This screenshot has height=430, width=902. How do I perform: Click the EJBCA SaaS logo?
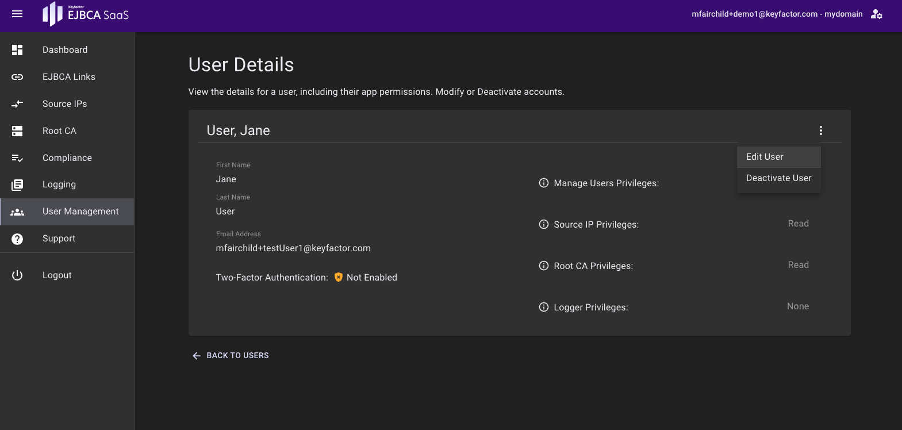click(x=86, y=14)
